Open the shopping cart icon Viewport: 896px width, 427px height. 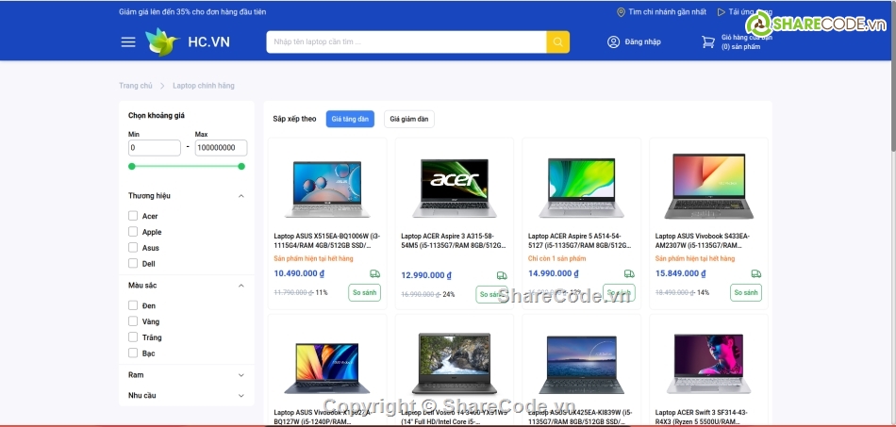(708, 41)
